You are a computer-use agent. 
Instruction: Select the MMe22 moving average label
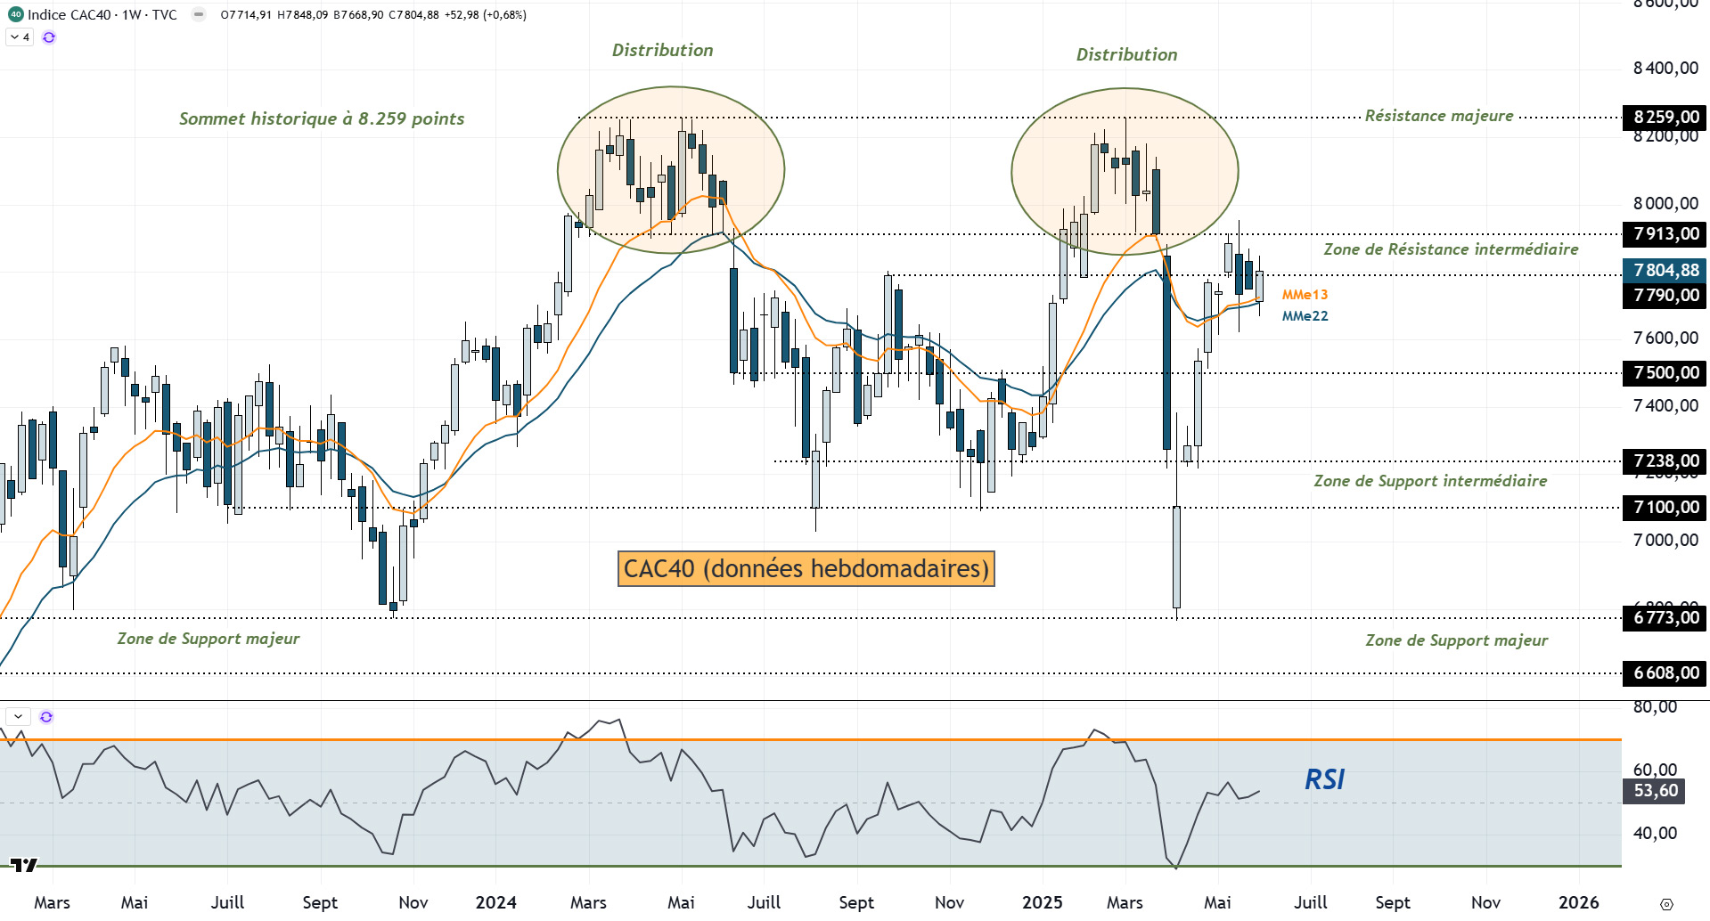[x=1305, y=316]
